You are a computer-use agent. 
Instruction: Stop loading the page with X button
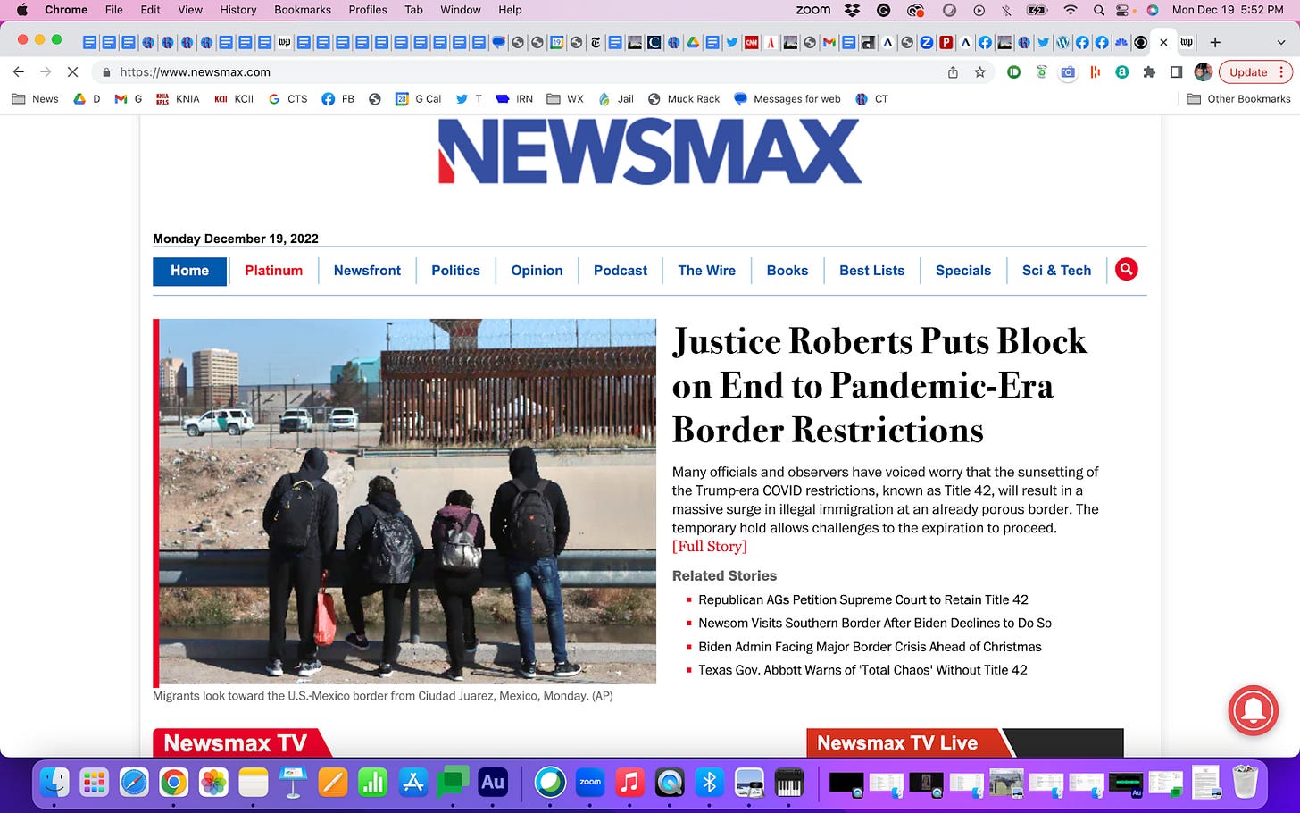[72, 72]
